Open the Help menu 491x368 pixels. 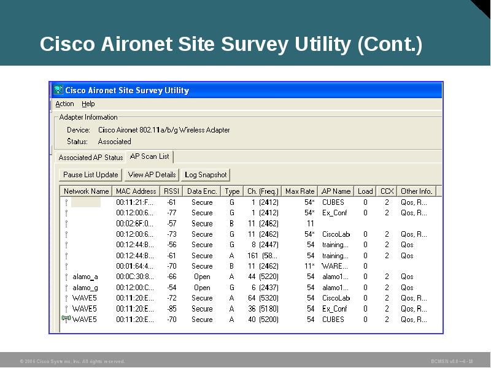[x=88, y=104]
